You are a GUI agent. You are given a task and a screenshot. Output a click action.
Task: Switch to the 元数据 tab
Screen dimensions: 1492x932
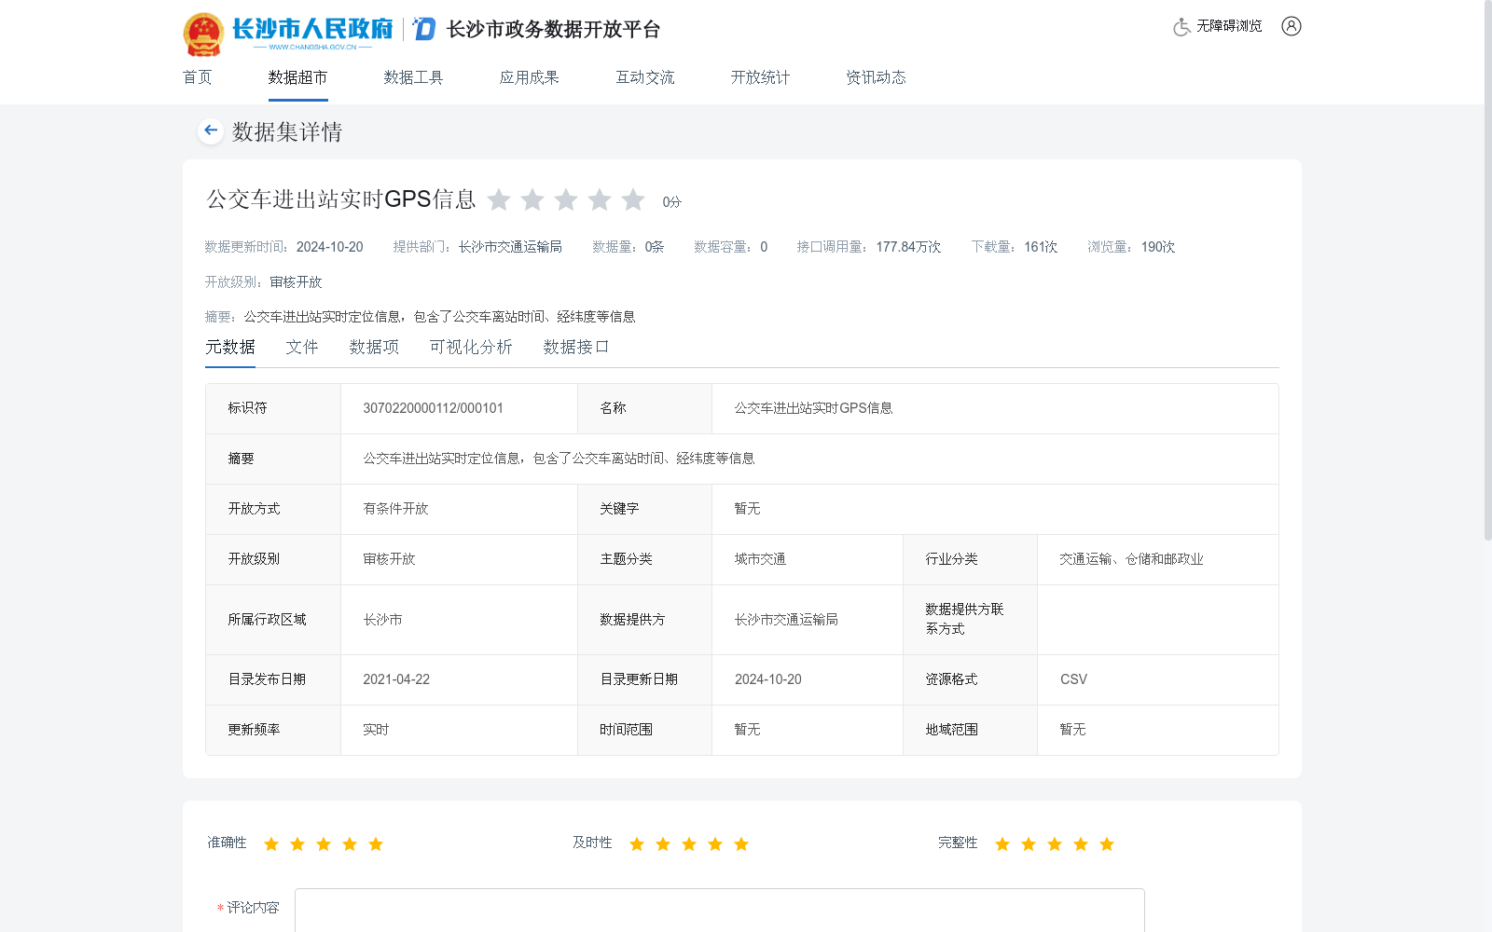[x=230, y=347]
